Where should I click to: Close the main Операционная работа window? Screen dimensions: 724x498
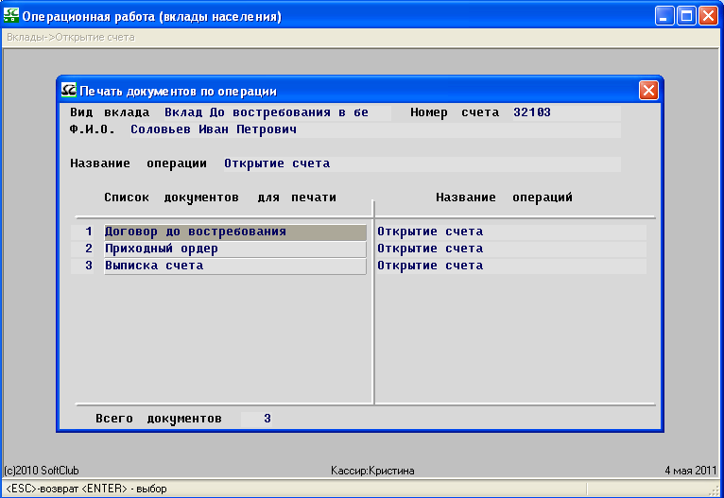(x=708, y=16)
